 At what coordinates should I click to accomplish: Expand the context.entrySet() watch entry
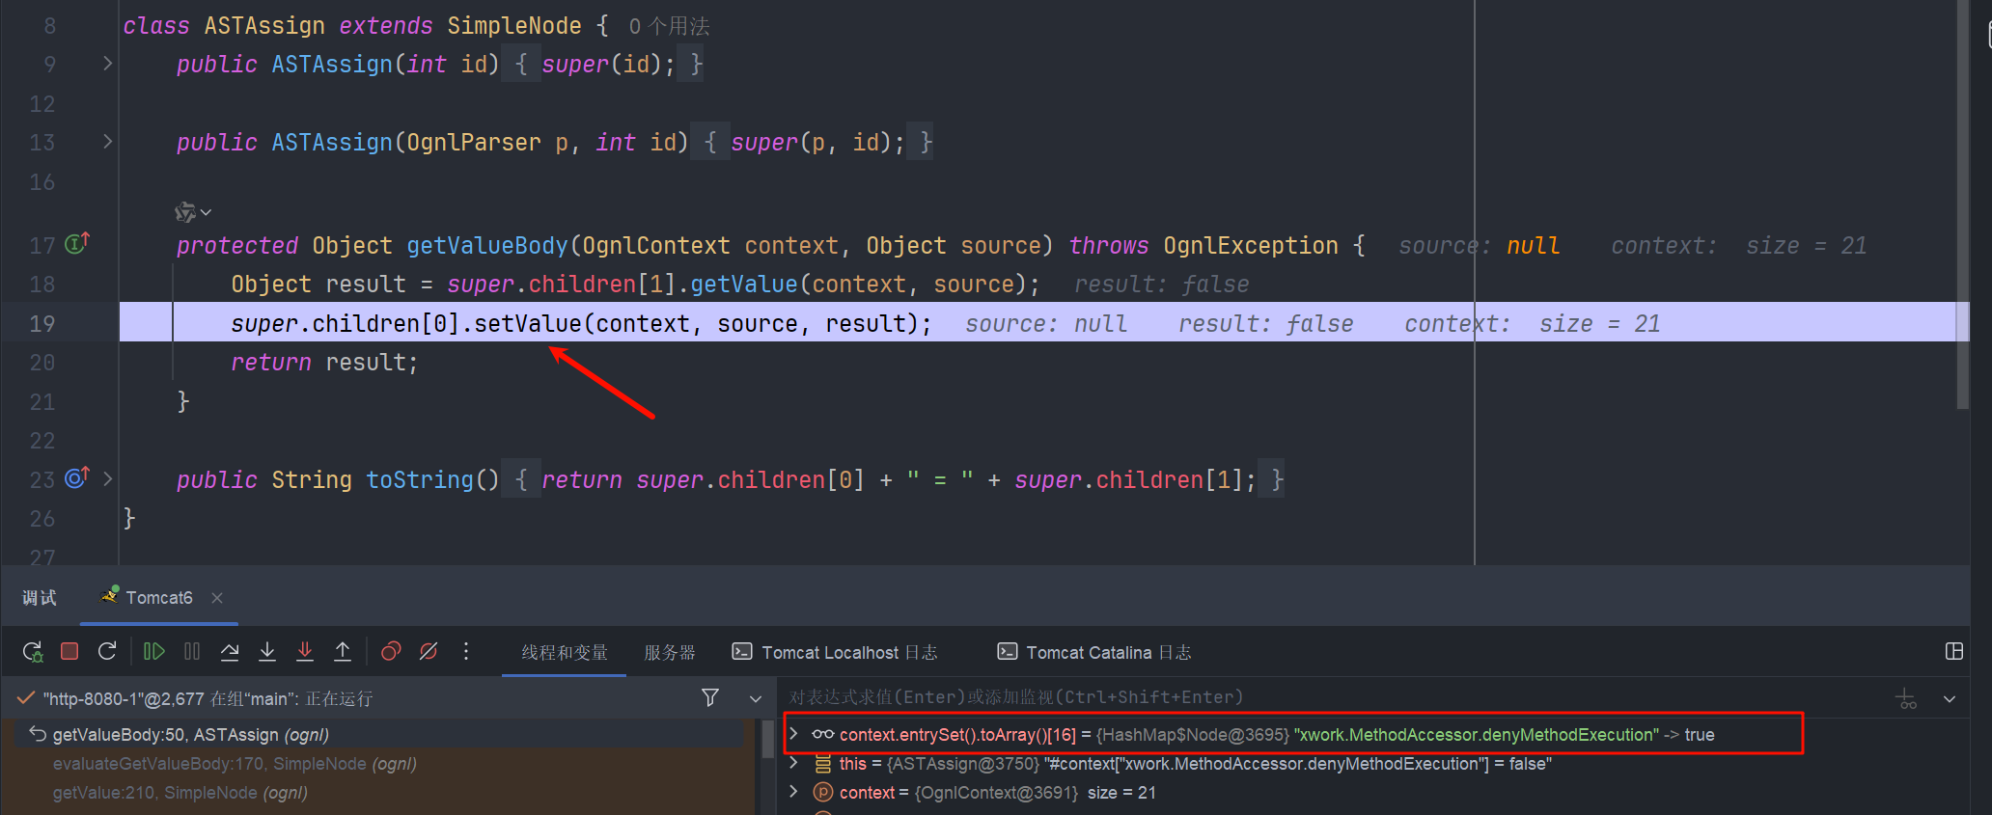point(793,734)
